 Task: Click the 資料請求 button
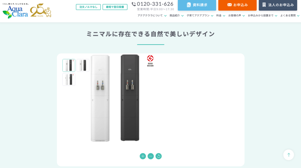pyautogui.click(x=197, y=5)
